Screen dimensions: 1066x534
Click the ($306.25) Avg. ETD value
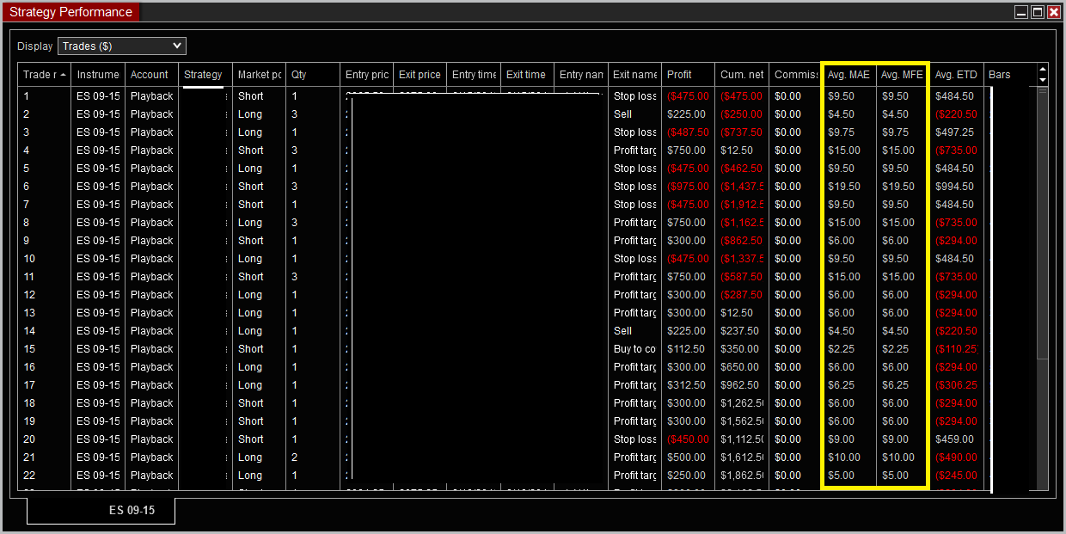(x=956, y=385)
